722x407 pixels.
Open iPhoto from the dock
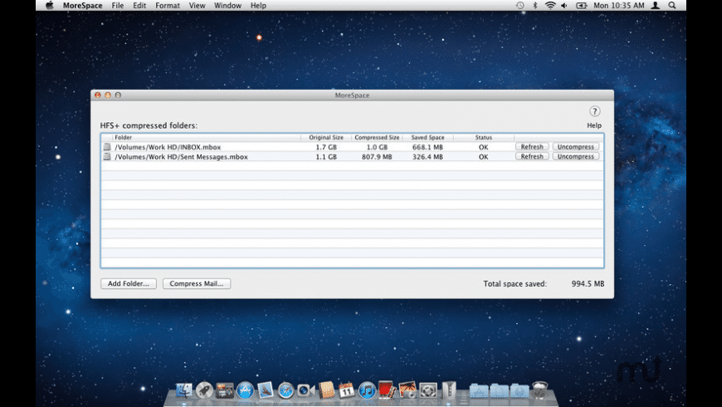[407, 390]
